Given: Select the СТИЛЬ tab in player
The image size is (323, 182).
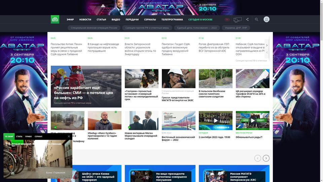Looking at the screenshot, I should [19, 136].
